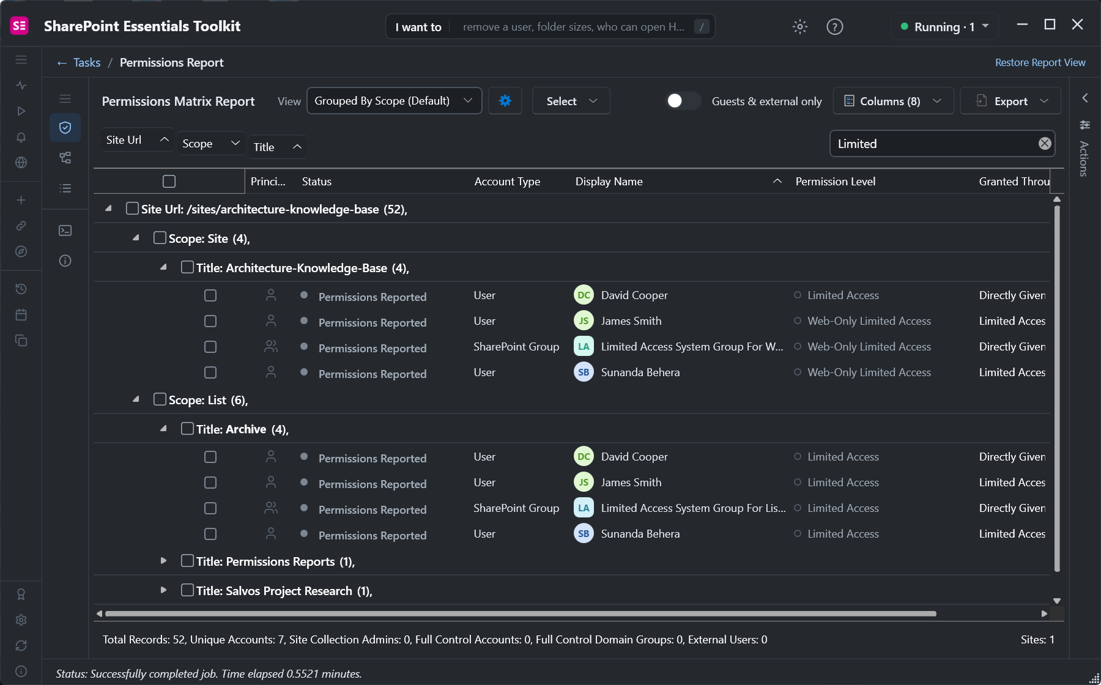1101x685 pixels.
Task: Check the Scope: List group checkbox
Action: (x=160, y=399)
